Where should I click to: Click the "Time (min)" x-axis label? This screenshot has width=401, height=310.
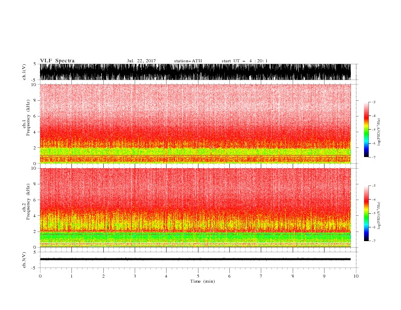pos(203,281)
